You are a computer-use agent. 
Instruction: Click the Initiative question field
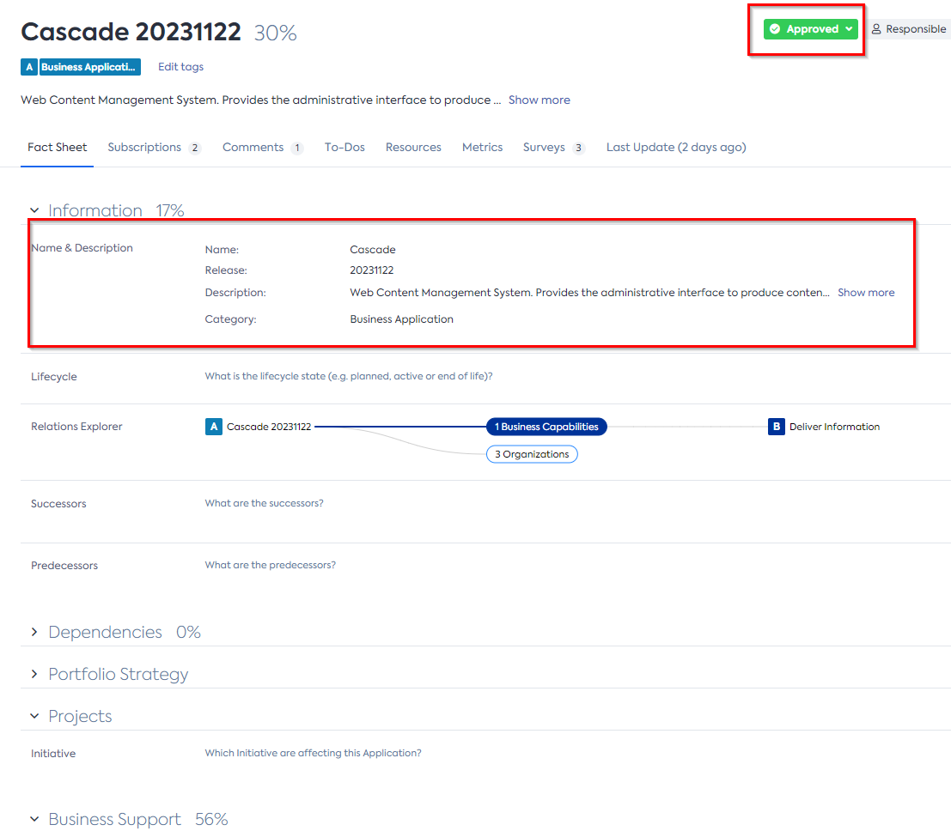point(313,753)
